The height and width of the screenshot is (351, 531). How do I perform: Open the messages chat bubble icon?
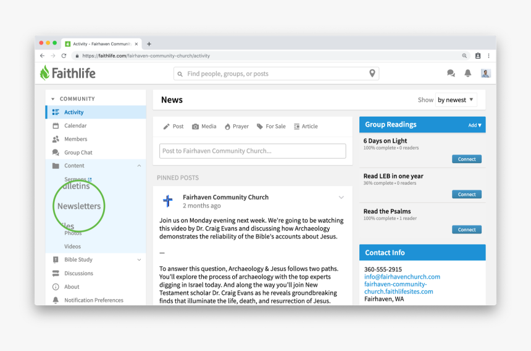coord(451,73)
